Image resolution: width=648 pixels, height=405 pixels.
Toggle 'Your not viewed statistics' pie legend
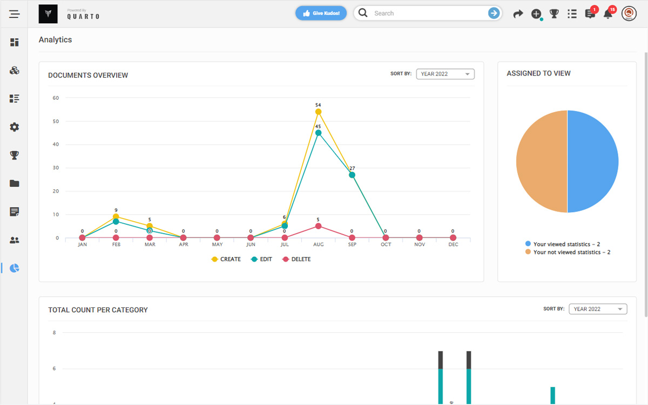click(x=568, y=252)
